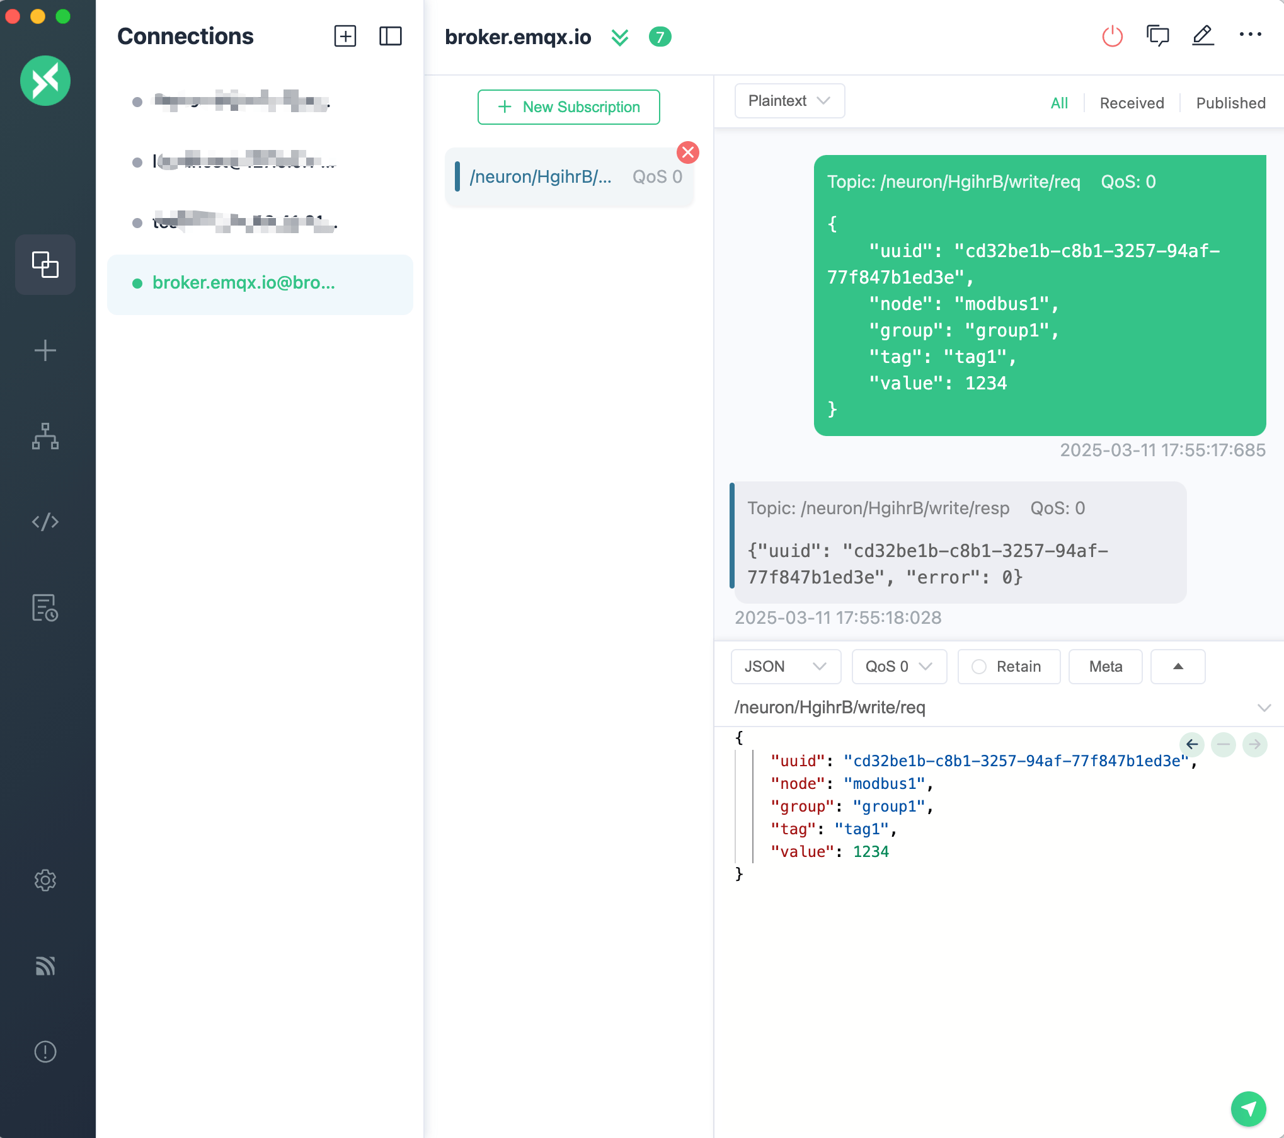Open the three-dots more menu

(1250, 35)
